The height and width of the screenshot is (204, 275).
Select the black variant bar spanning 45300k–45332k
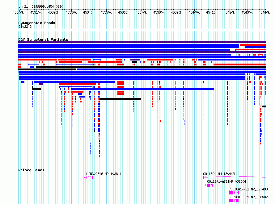47,69
